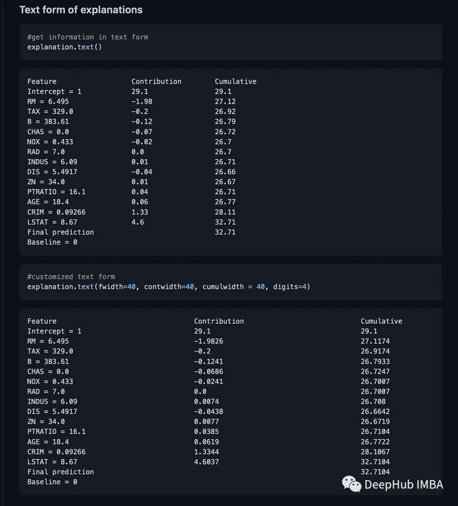Click the 0.0619 AGE contribution value
The image size is (458, 506).
207,442
